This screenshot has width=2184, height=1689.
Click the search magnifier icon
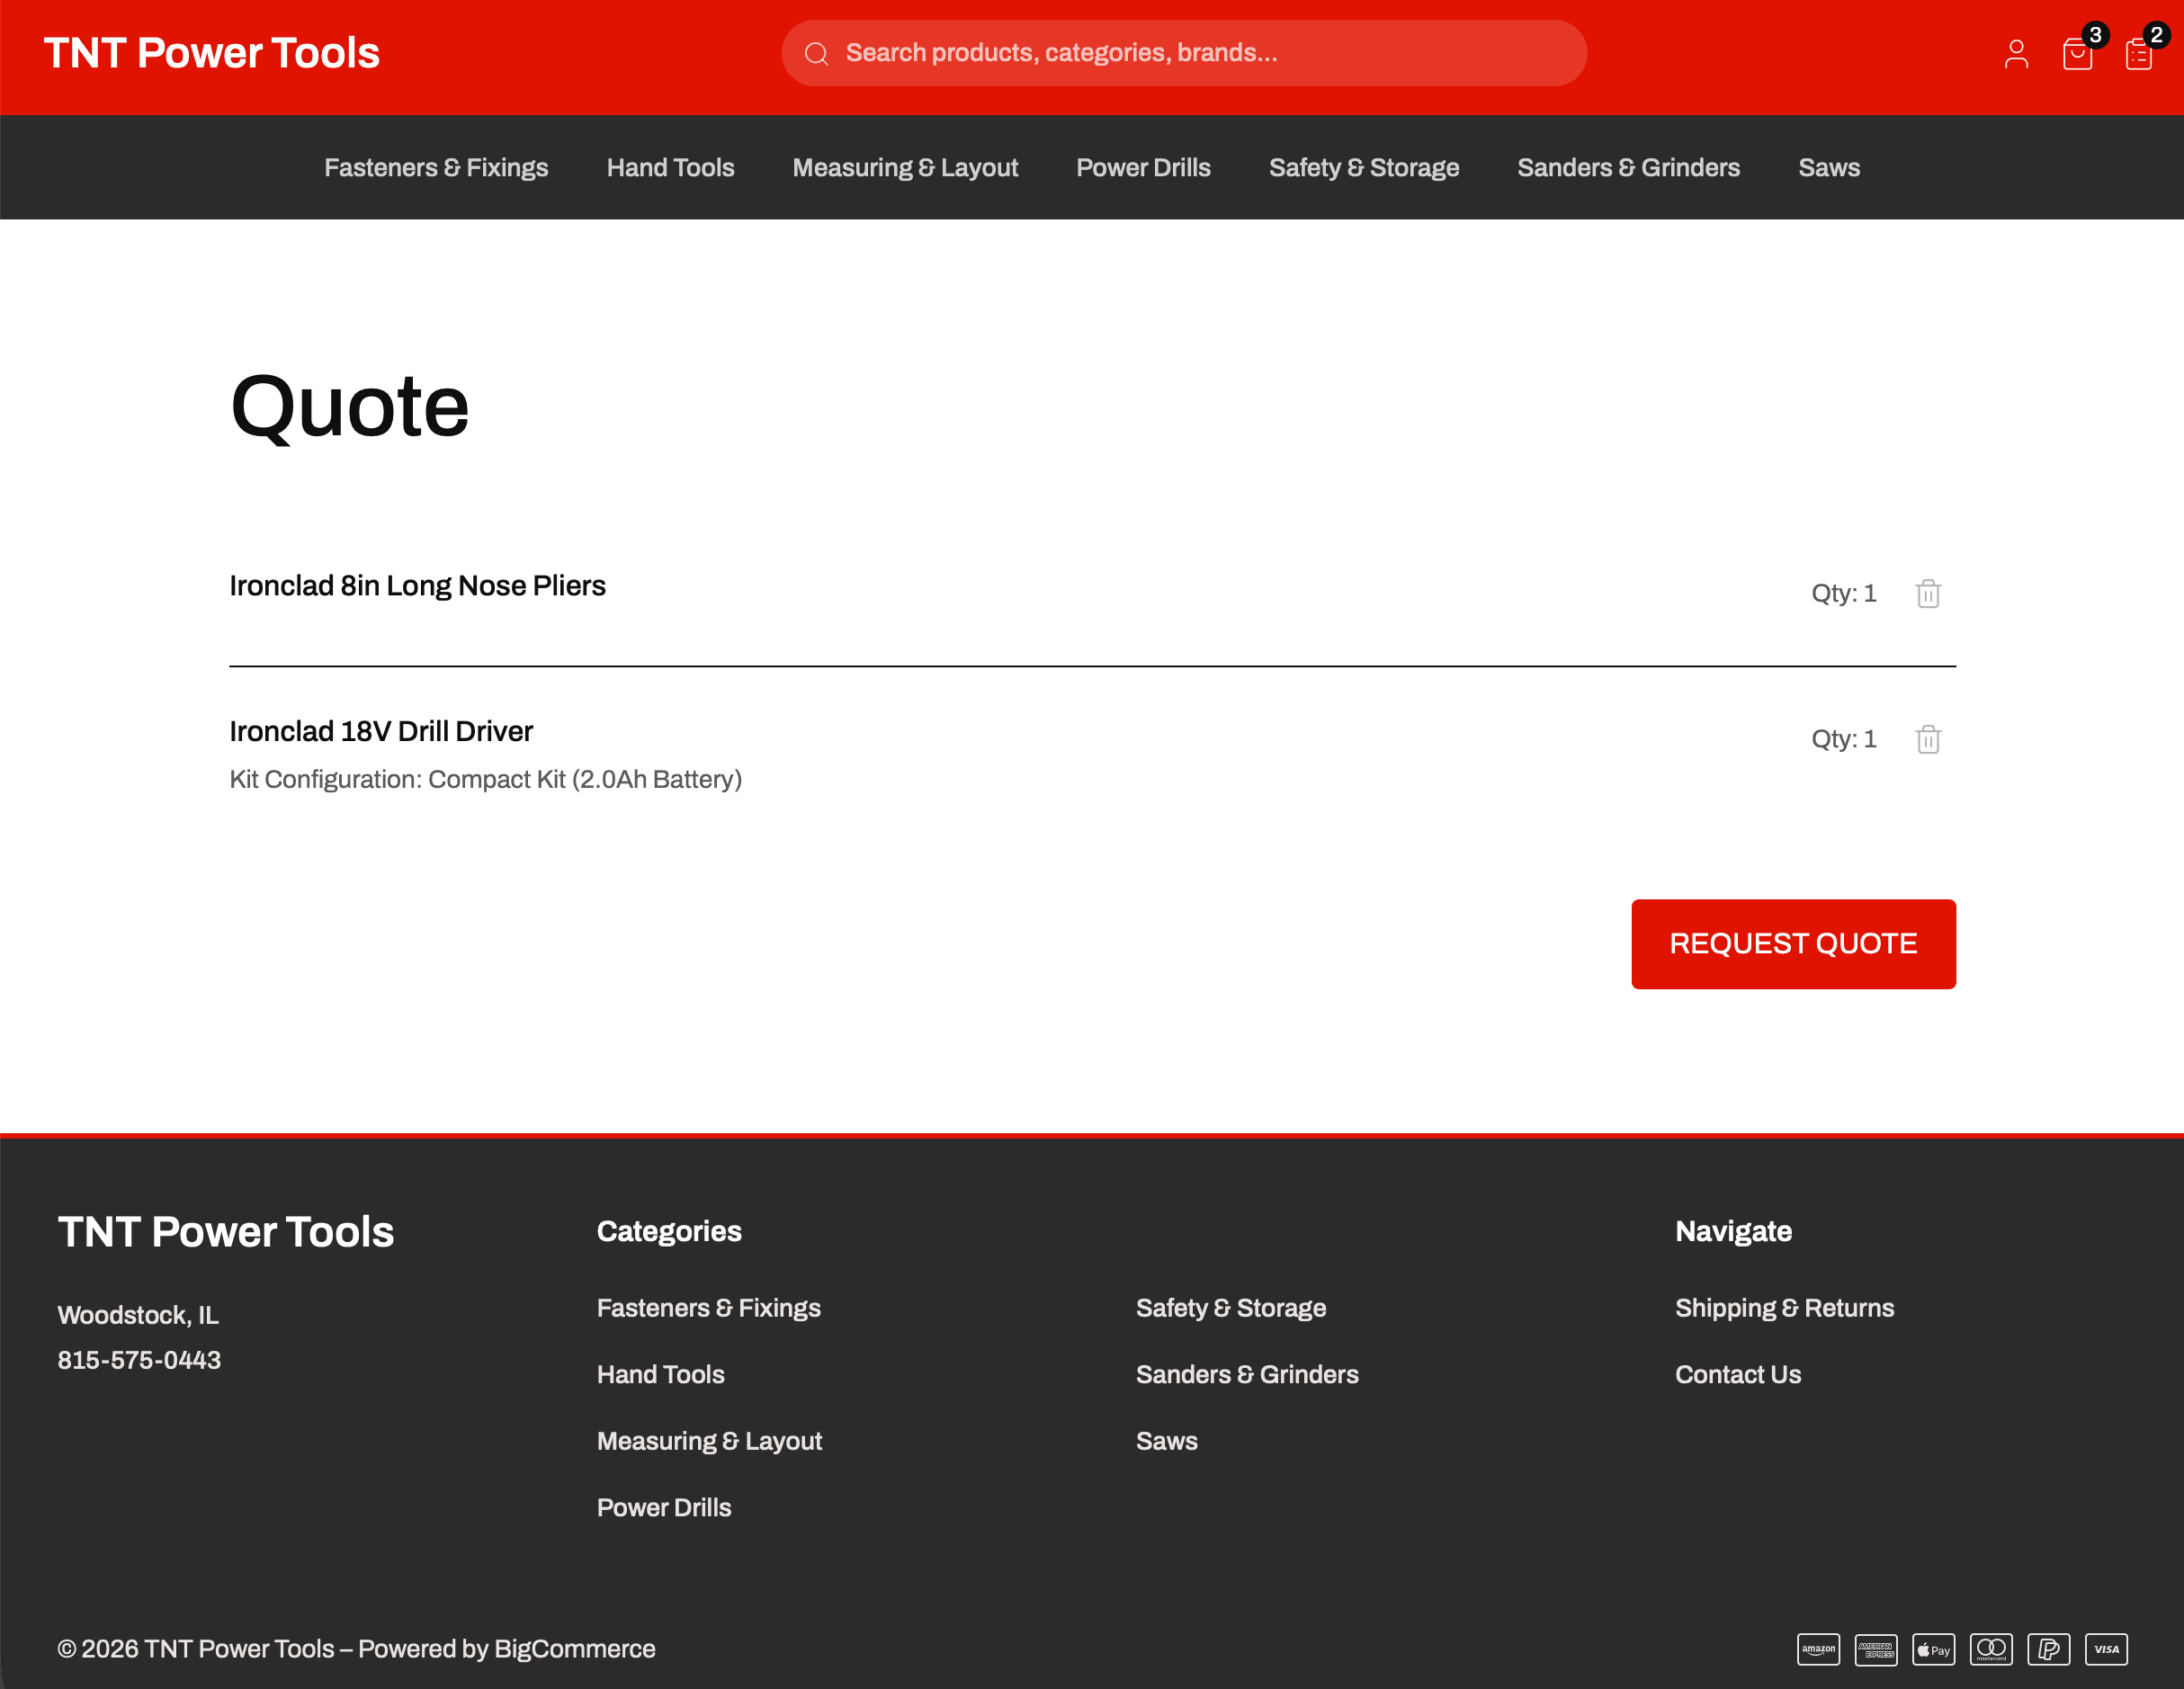click(816, 53)
